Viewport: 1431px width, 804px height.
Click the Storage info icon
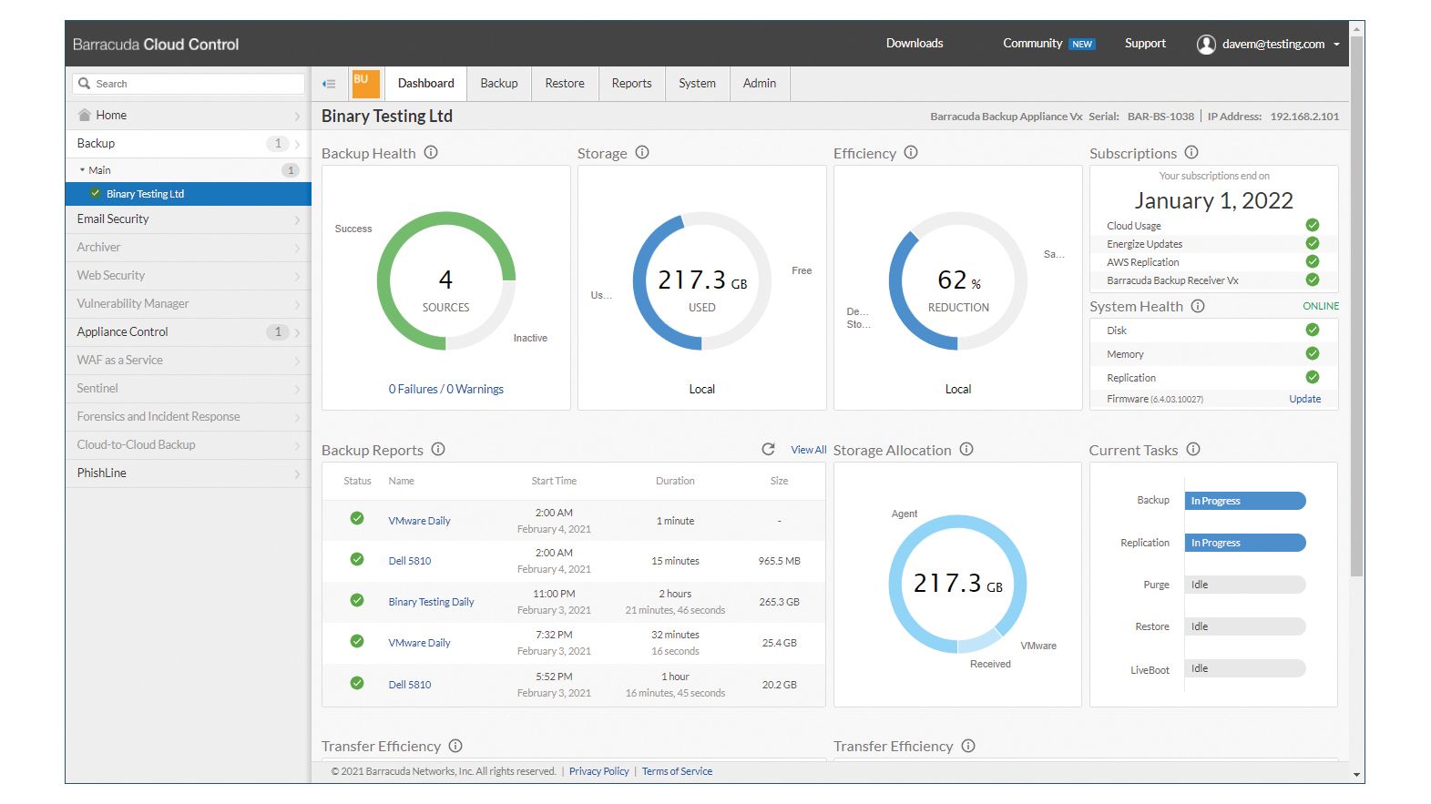[642, 153]
